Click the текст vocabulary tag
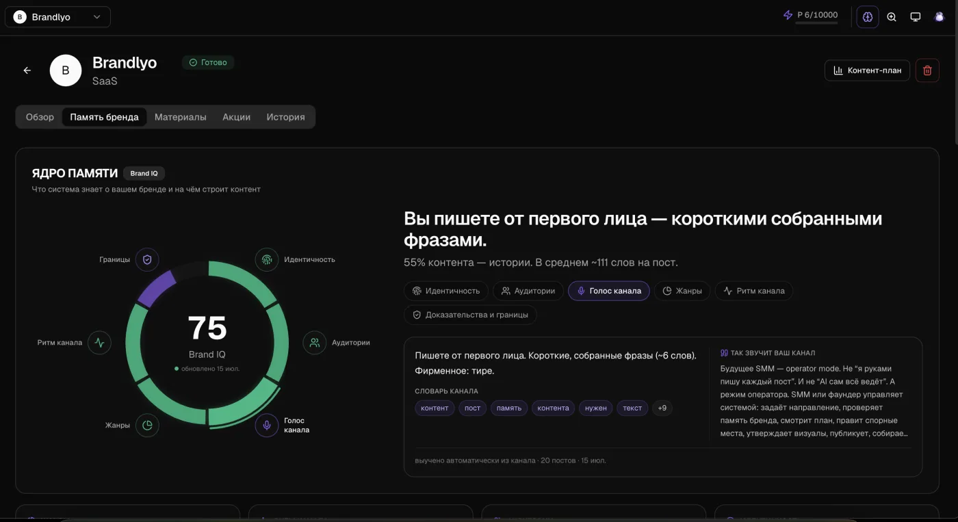Image resolution: width=958 pixels, height=522 pixels. click(632, 408)
